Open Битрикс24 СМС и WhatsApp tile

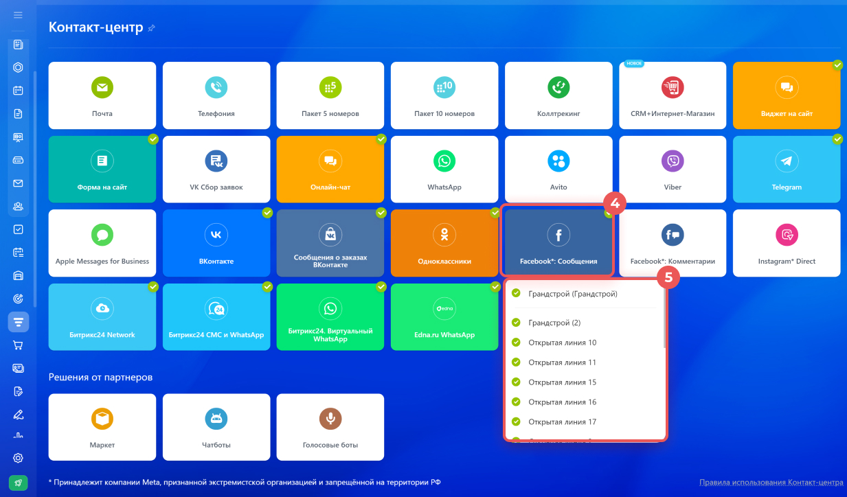point(216,317)
